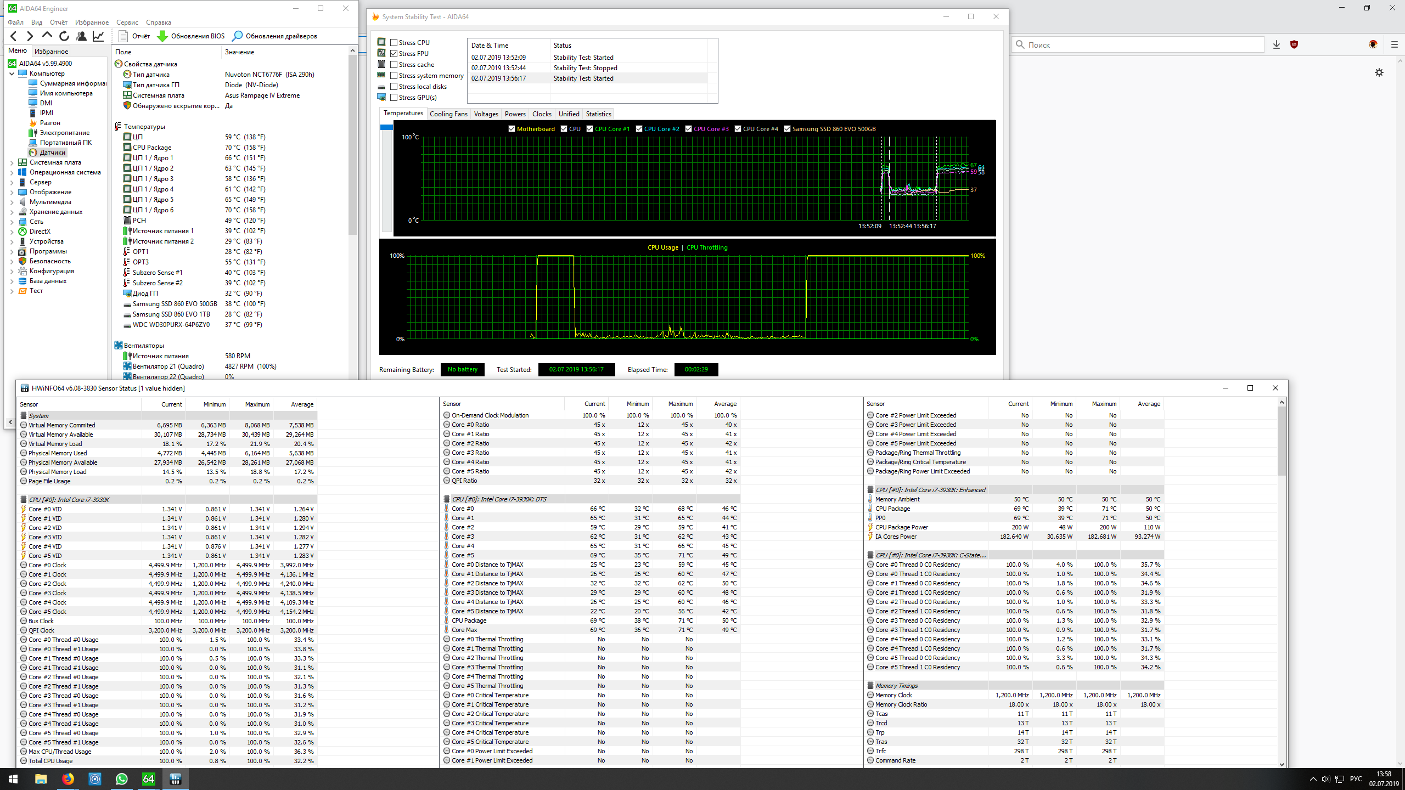This screenshot has height=790, width=1405.
Task: Collapse the Компьютер tree node
Action: pyautogui.click(x=12, y=74)
